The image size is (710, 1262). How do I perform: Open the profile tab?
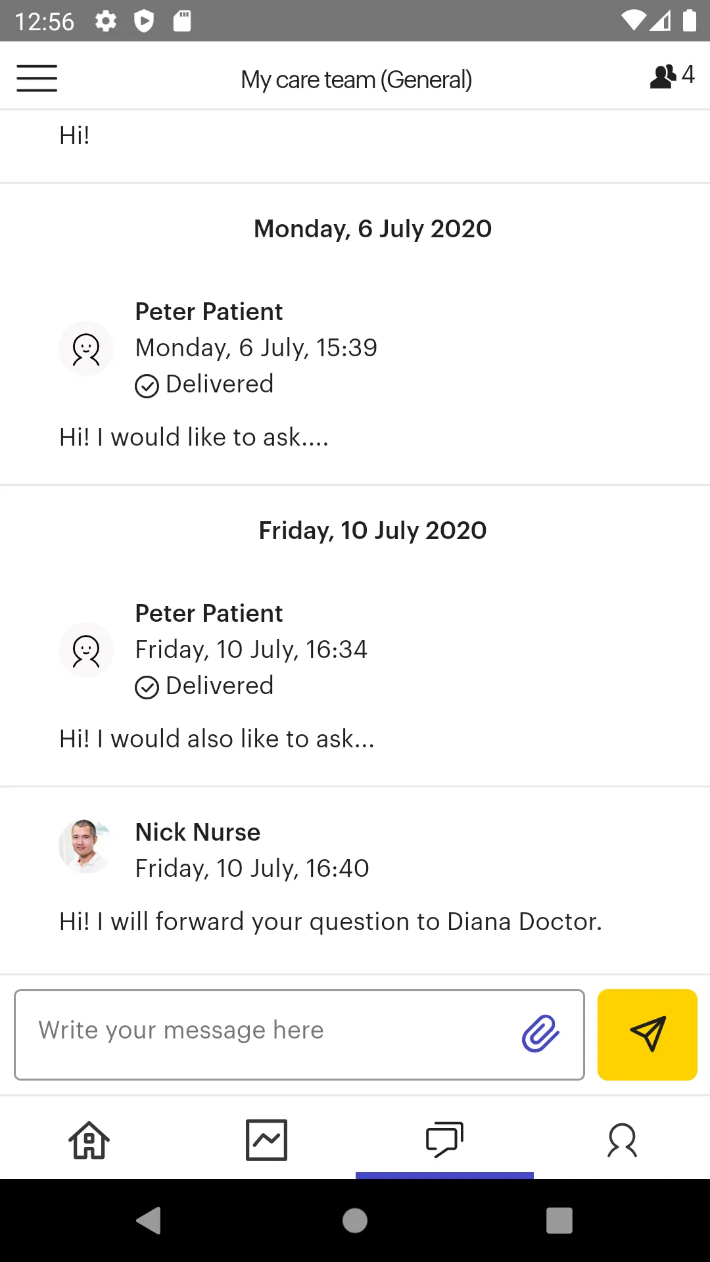(x=622, y=1140)
